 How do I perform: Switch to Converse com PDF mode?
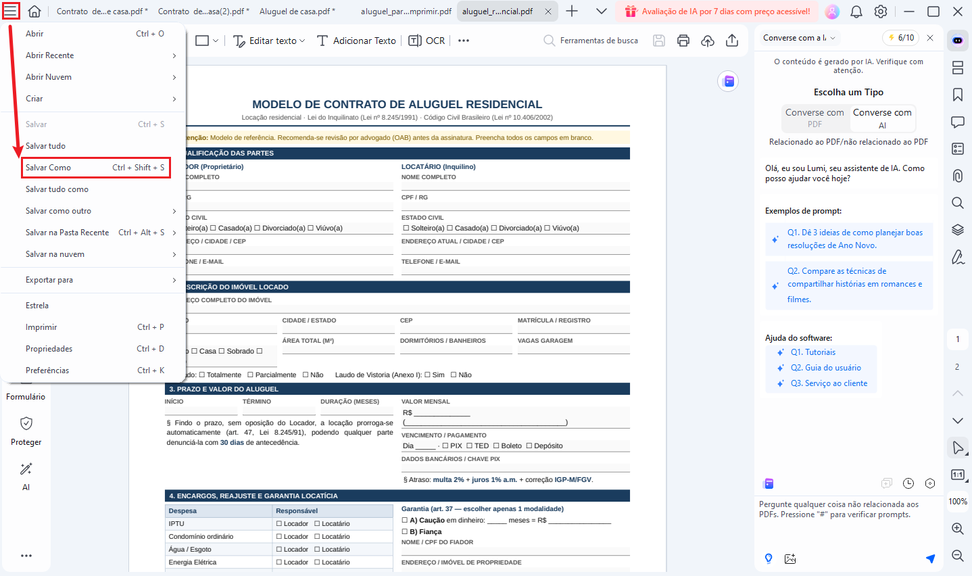point(815,118)
